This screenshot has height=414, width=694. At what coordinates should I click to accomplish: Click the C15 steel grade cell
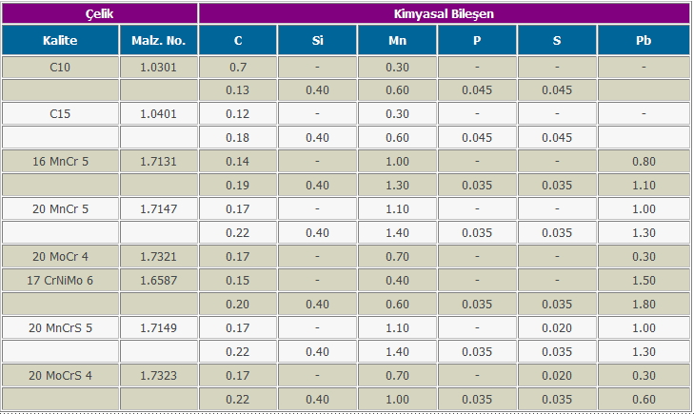click(60, 114)
